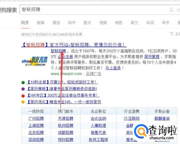Open the 销售代表 job link

(98, 133)
